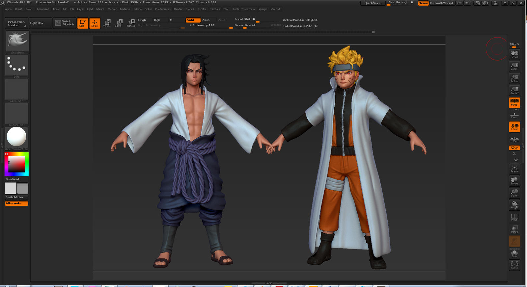Image resolution: width=527 pixels, height=287 pixels.
Task: Open the SnakeHook brush thumbnail
Action: [17, 42]
